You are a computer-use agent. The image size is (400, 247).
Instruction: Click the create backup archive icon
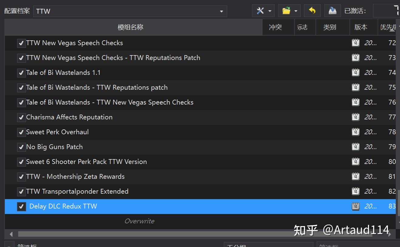(x=332, y=11)
